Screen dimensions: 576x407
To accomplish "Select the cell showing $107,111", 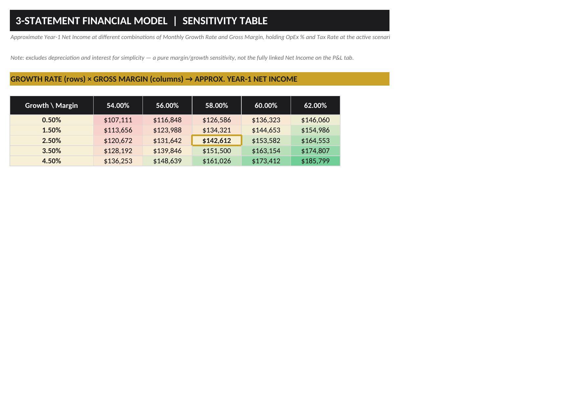I will [x=118, y=120].
